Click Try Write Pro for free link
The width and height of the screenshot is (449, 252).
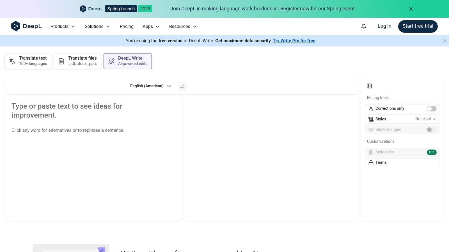[294, 41]
